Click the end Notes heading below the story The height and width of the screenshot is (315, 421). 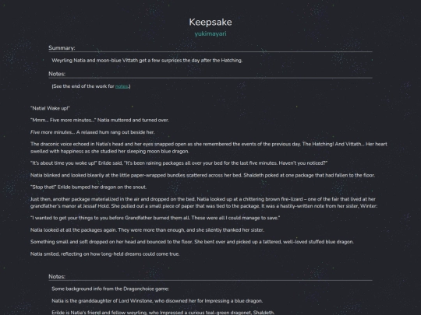[x=57, y=277]
